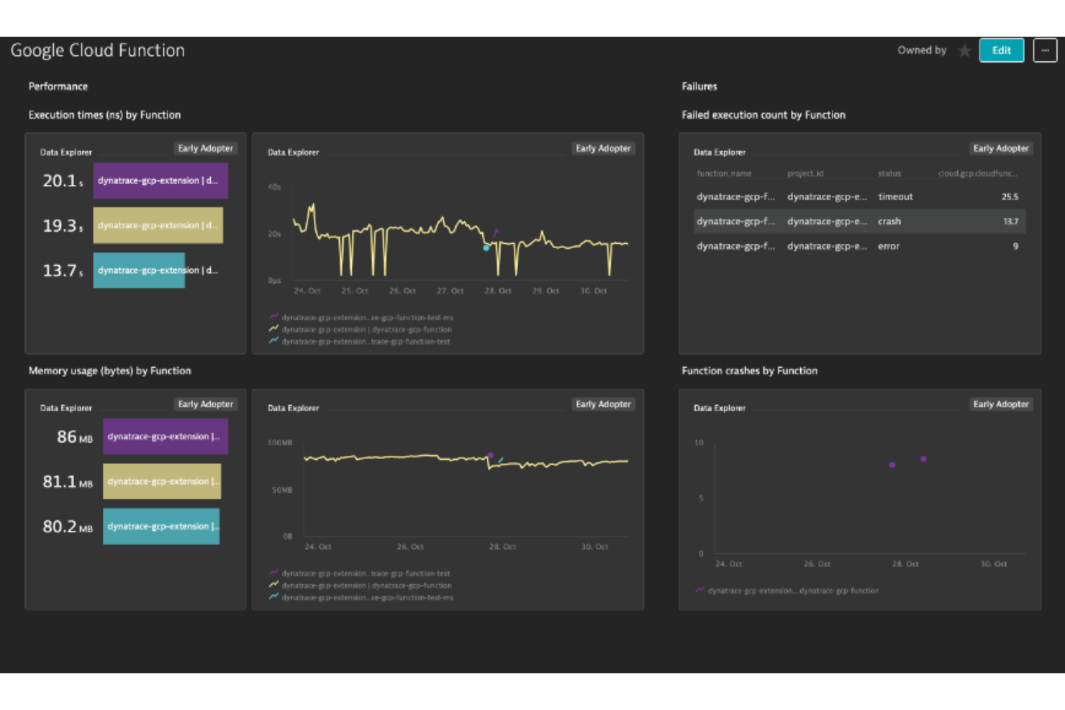This screenshot has height=710, width=1065.
Task: Toggle visibility of the purple series in Execution times legend
Action: pyautogui.click(x=273, y=316)
